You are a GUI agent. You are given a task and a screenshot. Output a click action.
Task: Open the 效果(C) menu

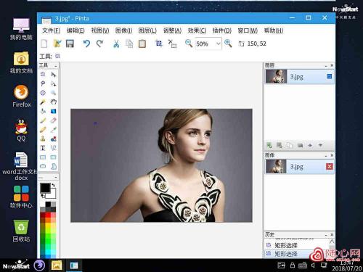point(197,30)
